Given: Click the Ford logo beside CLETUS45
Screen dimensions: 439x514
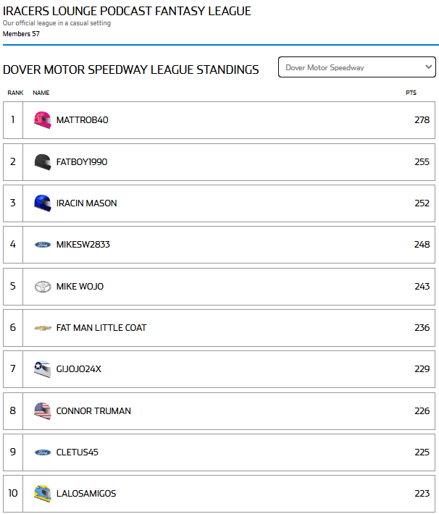Looking at the screenshot, I should [x=43, y=452].
